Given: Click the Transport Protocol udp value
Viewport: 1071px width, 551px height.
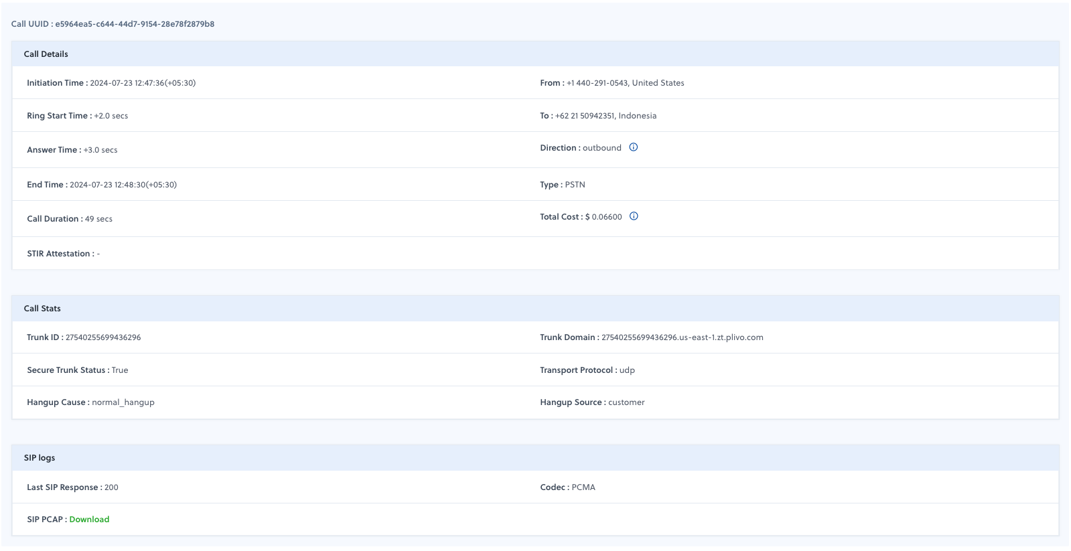Looking at the screenshot, I should [x=627, y=370].
